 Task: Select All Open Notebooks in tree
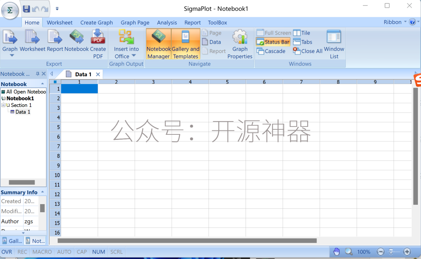24,92
